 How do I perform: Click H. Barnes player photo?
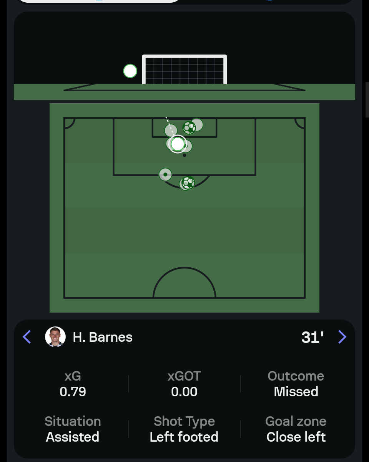55,337
